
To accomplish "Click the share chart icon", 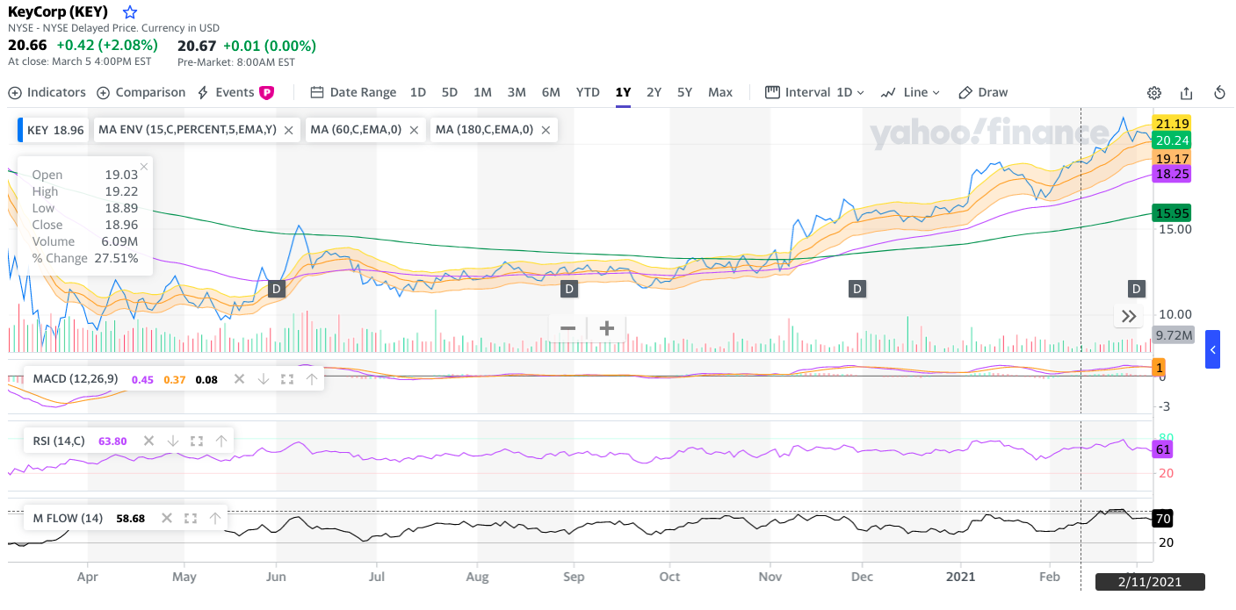I will (1187, 93).
